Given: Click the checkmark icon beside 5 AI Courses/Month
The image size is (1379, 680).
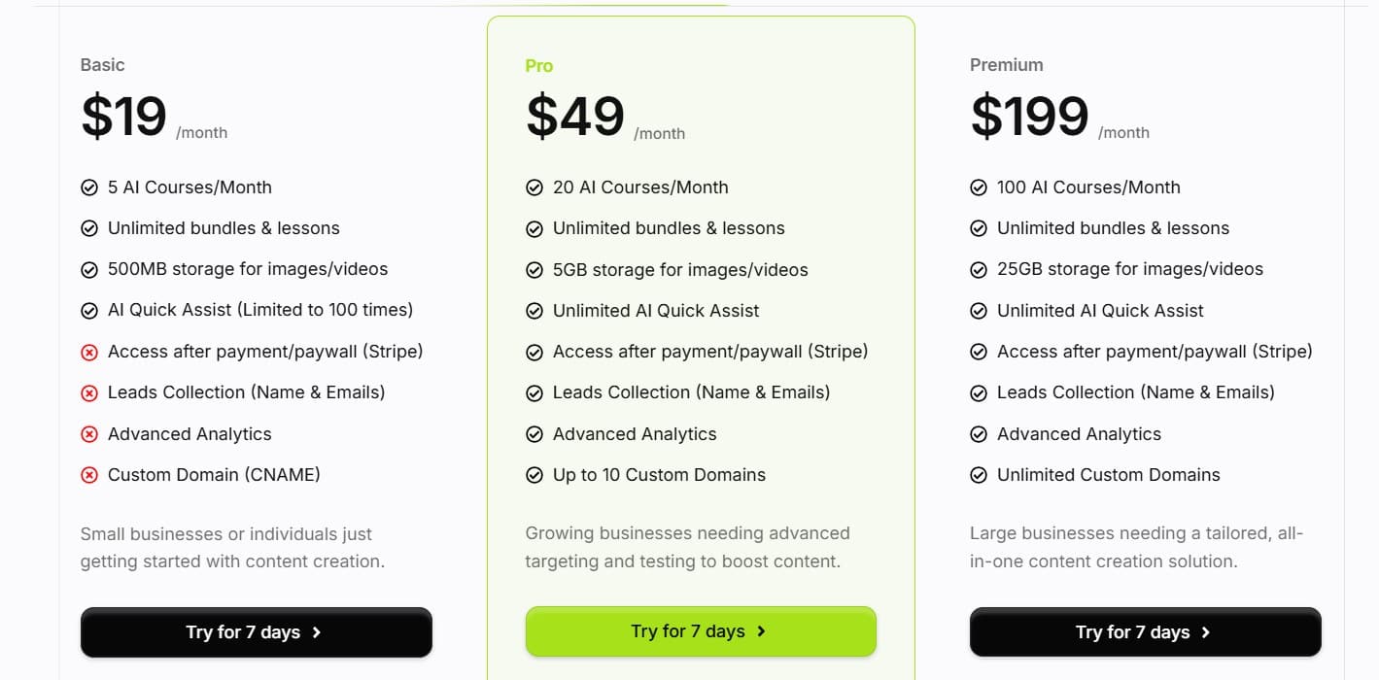Looking at the screenshot, I should 89,187.
